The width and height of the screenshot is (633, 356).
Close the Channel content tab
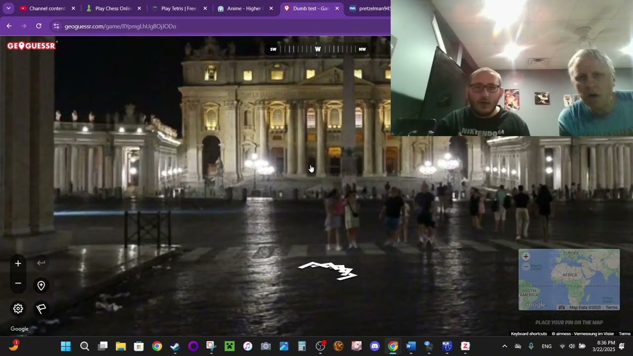73,8
